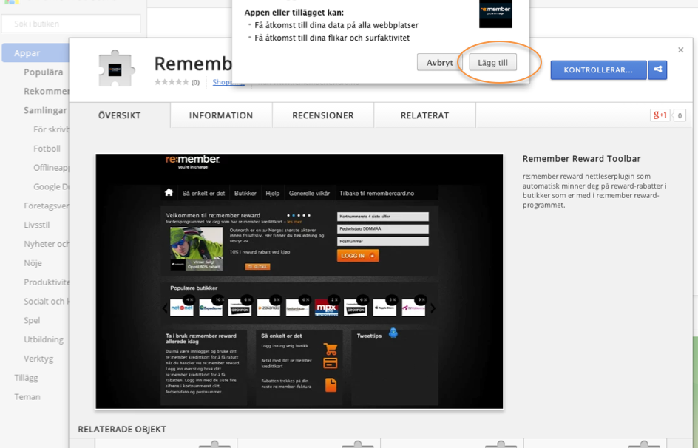This screenshot has height=448, width=698.
Task: Select the Nöje category
Action: tap(33, 263)
